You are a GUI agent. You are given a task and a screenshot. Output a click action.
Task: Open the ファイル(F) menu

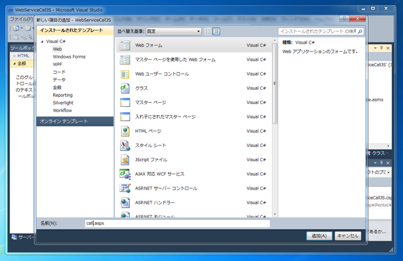point(21,19)
